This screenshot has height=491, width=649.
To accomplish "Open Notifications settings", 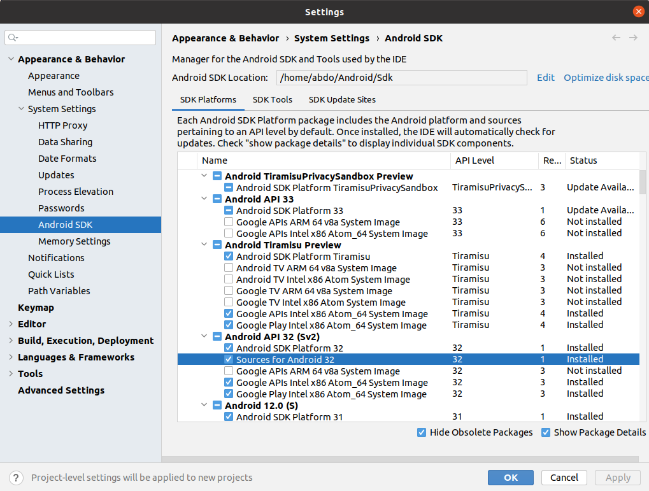I will click(56, 258).
